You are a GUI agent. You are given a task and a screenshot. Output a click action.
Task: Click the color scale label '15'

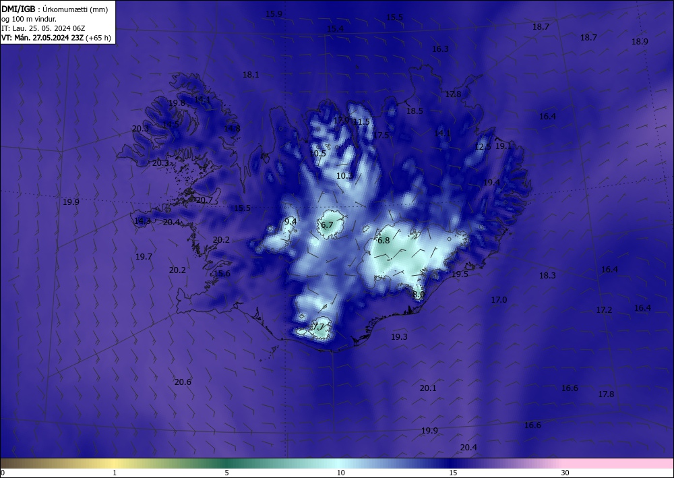coord(453,473)
